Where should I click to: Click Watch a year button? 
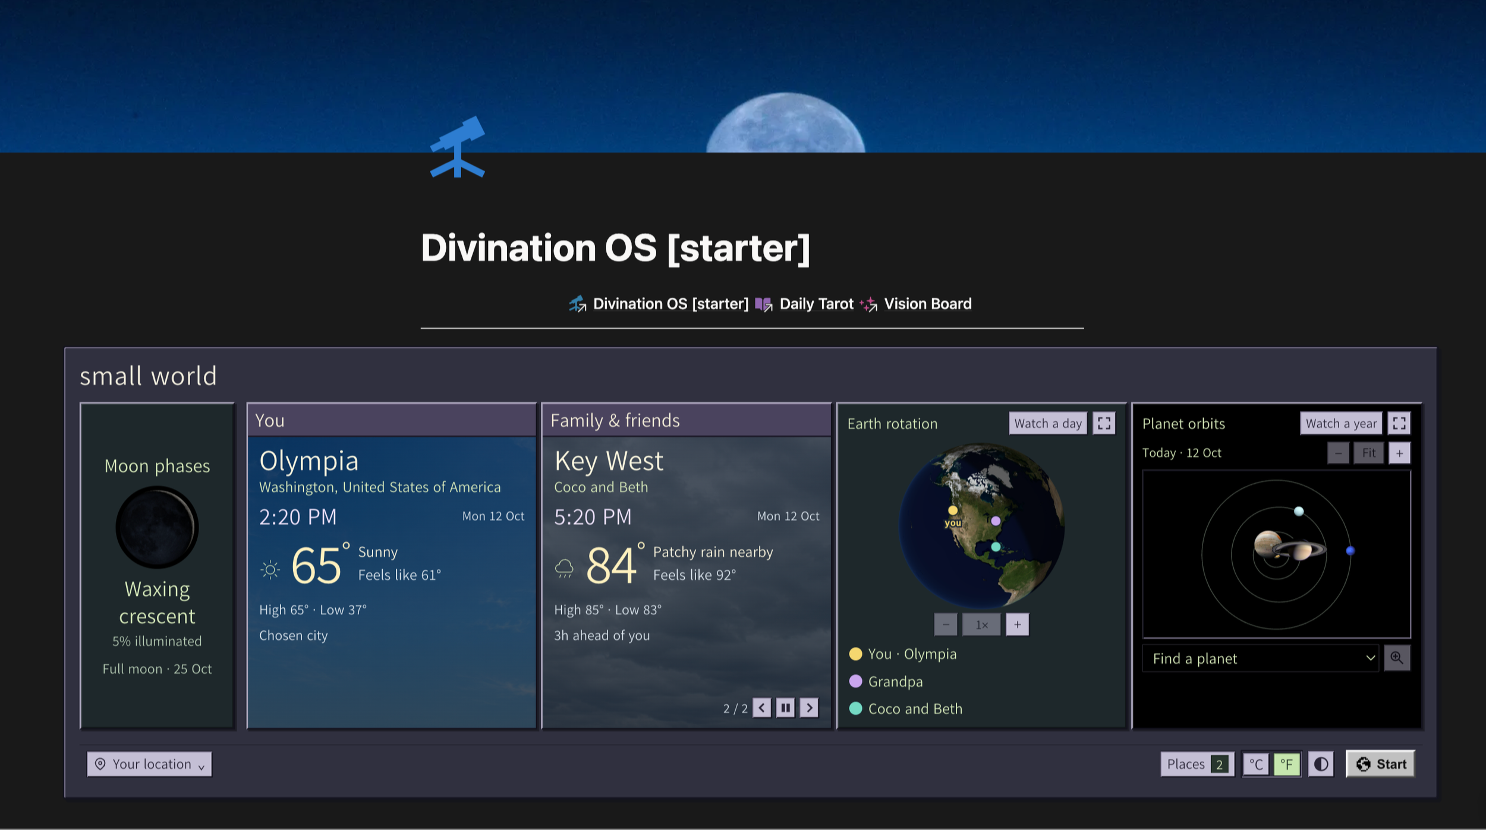coord(1341,423)
